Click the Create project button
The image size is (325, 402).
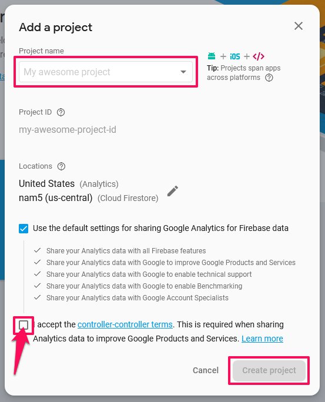click(269, 370)
